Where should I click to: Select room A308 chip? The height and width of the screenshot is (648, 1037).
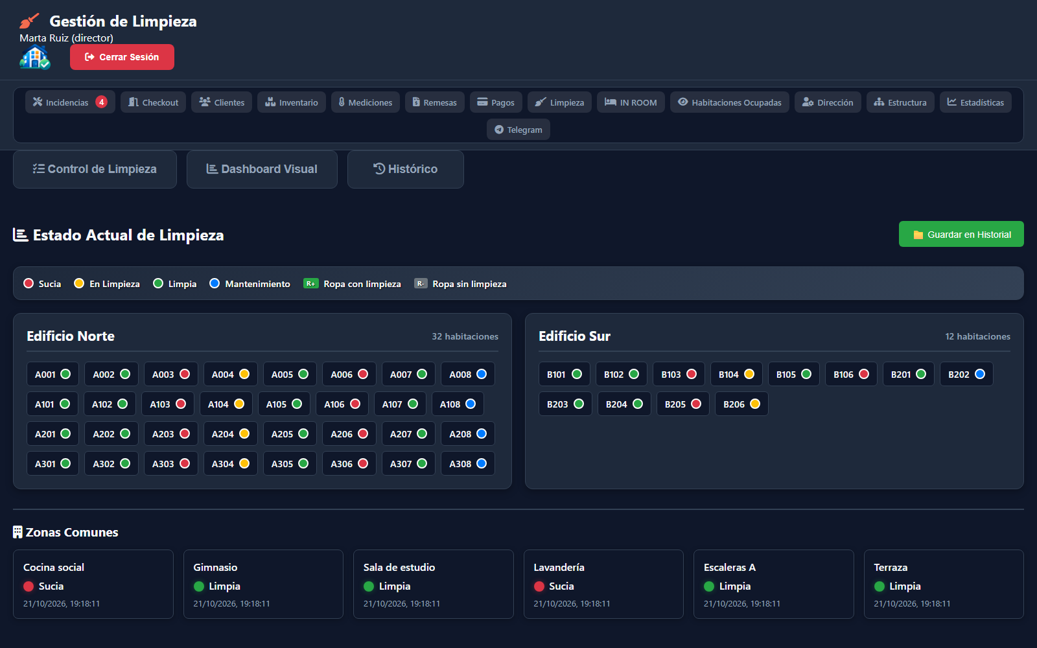(468, 463)
